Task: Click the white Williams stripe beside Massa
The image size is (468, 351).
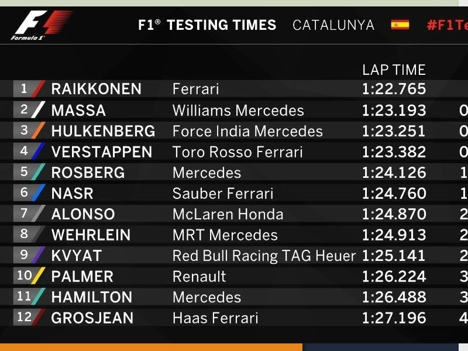Action: [x=39, y=110]
